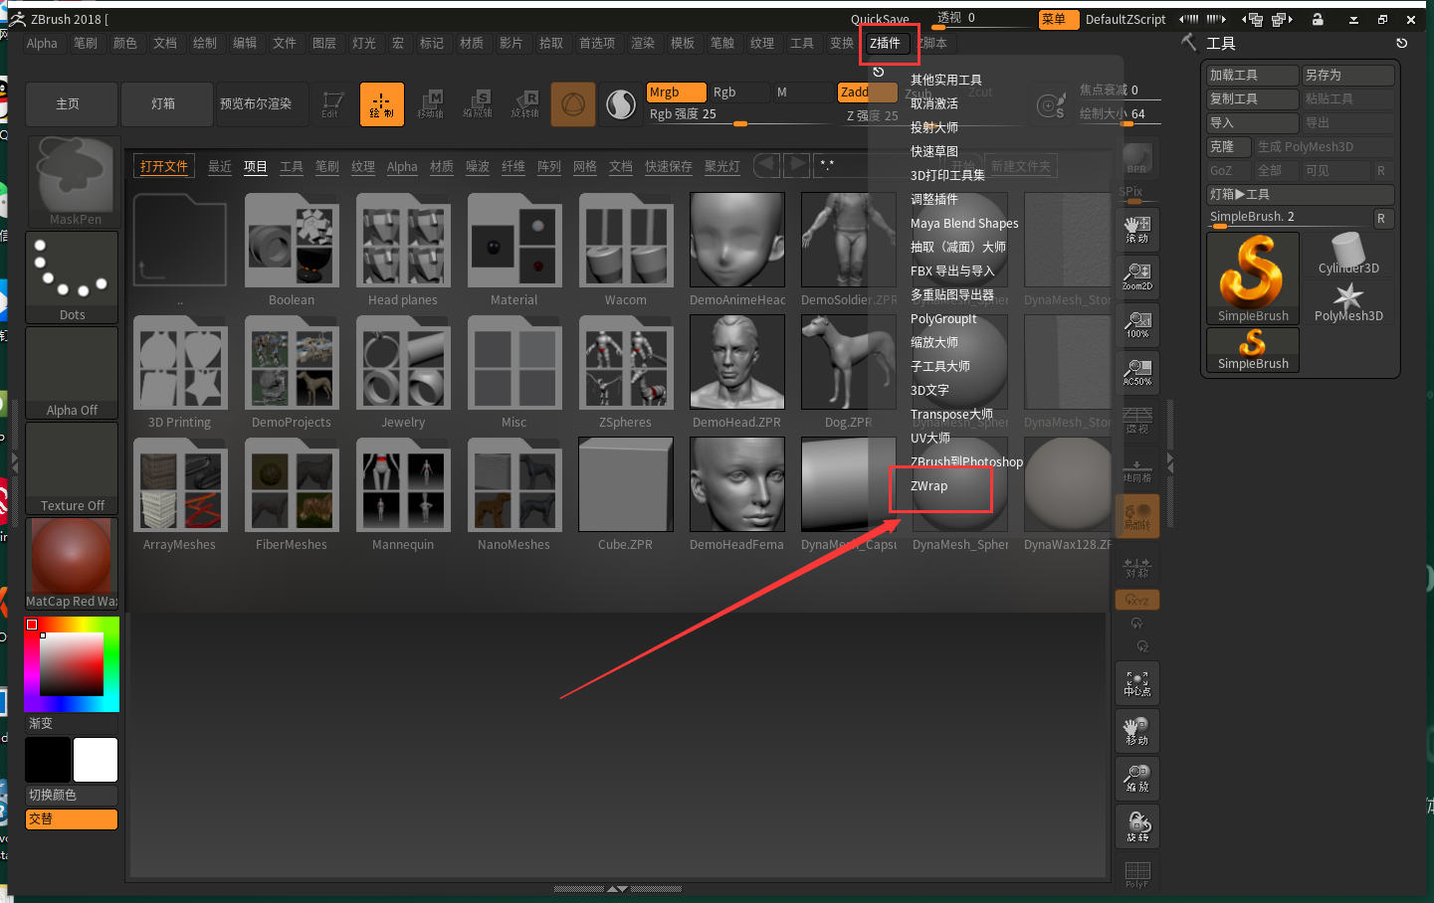
Task: Click the Scroll (滚动) hand icon
Action: click(x=1137, y=230)
